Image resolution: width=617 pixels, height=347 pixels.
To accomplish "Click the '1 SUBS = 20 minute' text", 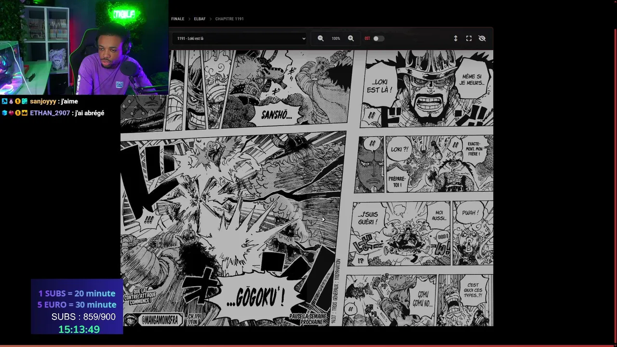I will point(77,294).
